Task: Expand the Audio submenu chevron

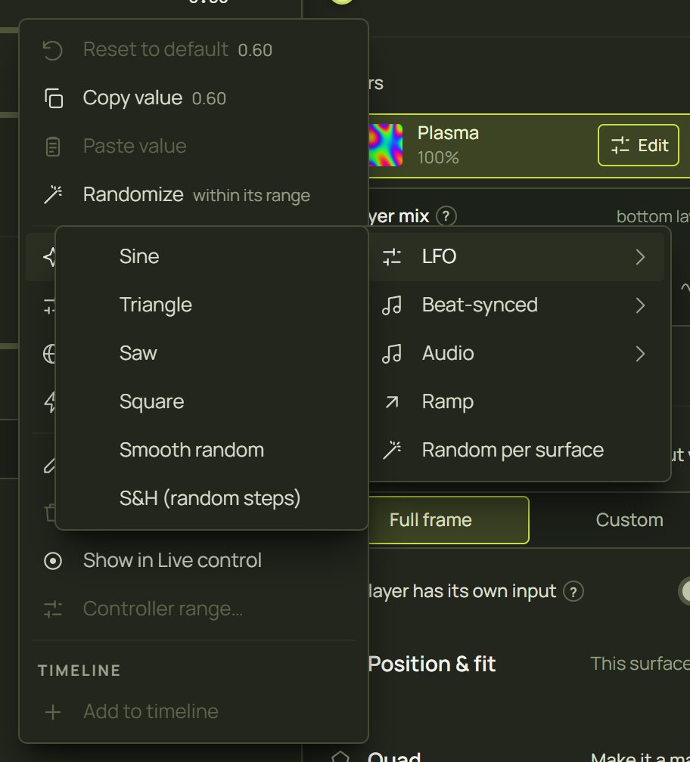Action: pos(640,353)
